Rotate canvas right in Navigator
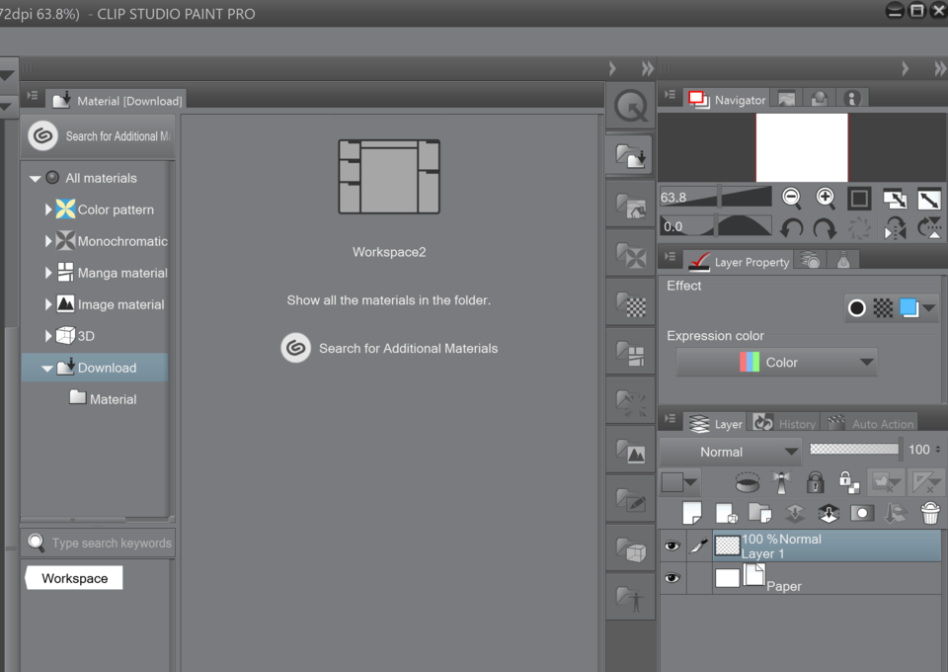Viewport: 948px width, 672px height. [825, 228]
